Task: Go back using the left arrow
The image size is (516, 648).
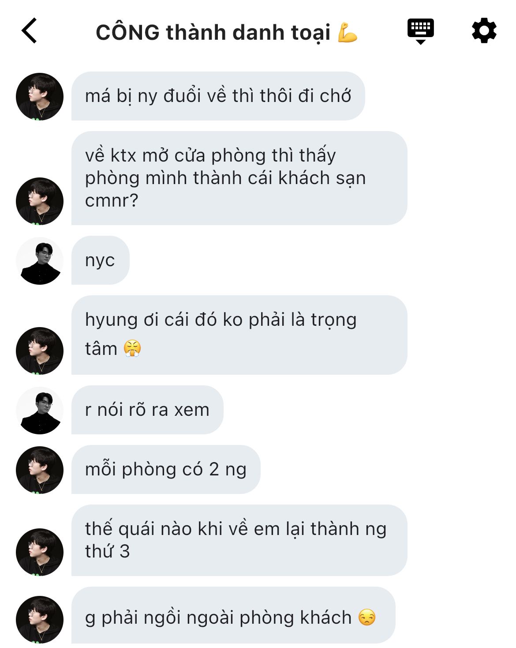Action: pos(29,31)
